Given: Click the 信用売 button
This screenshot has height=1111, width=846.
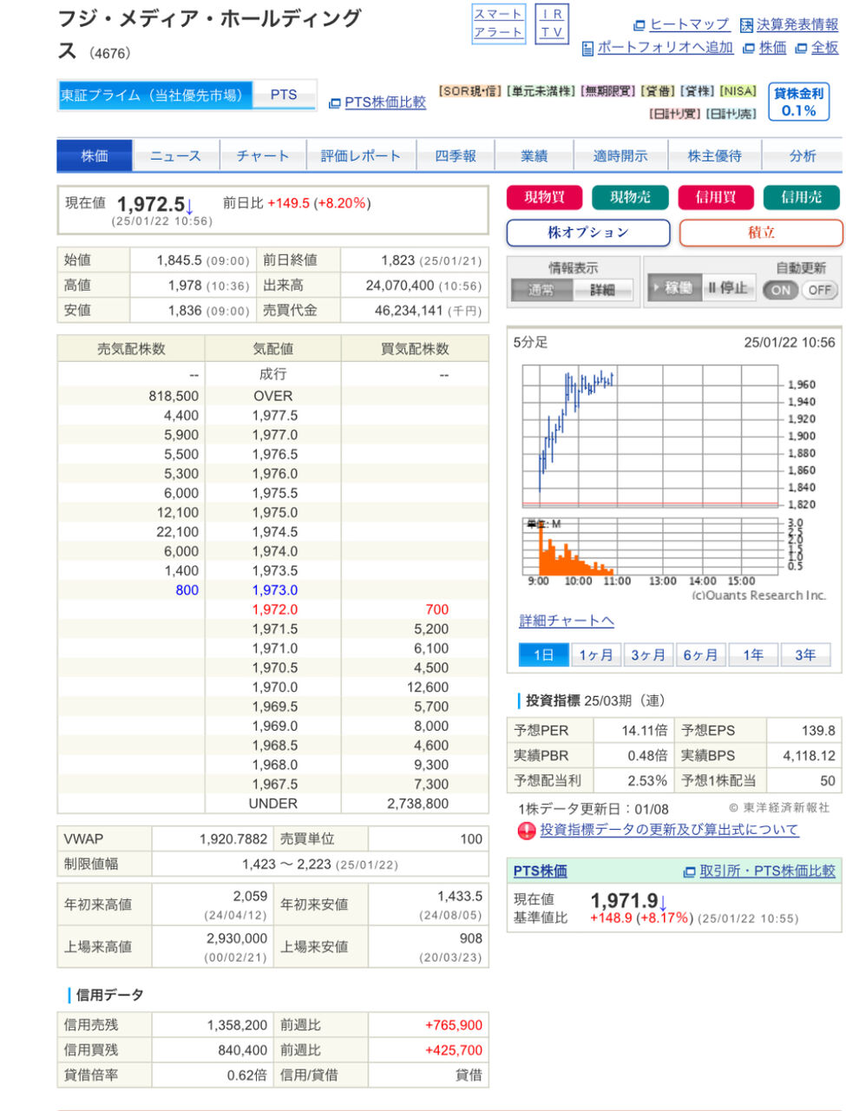Looking at the screenshot, I should (x=802, y=197).
